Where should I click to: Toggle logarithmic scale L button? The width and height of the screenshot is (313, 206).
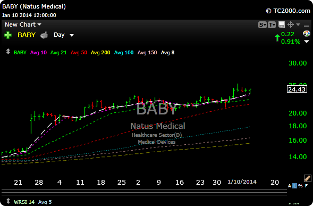(294, 186)
